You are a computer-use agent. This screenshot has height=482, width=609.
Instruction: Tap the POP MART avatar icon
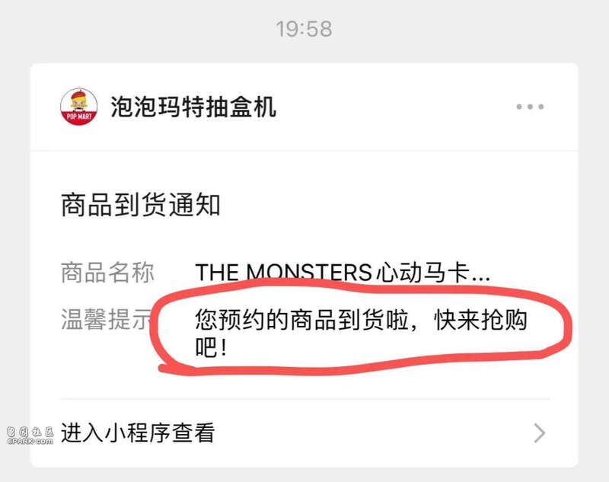(x=79, y=107)
